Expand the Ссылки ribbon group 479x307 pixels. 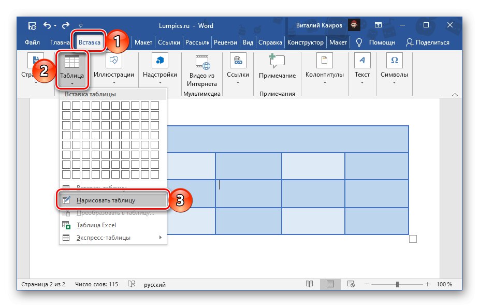pyautogui.click(x=238, y=68)
